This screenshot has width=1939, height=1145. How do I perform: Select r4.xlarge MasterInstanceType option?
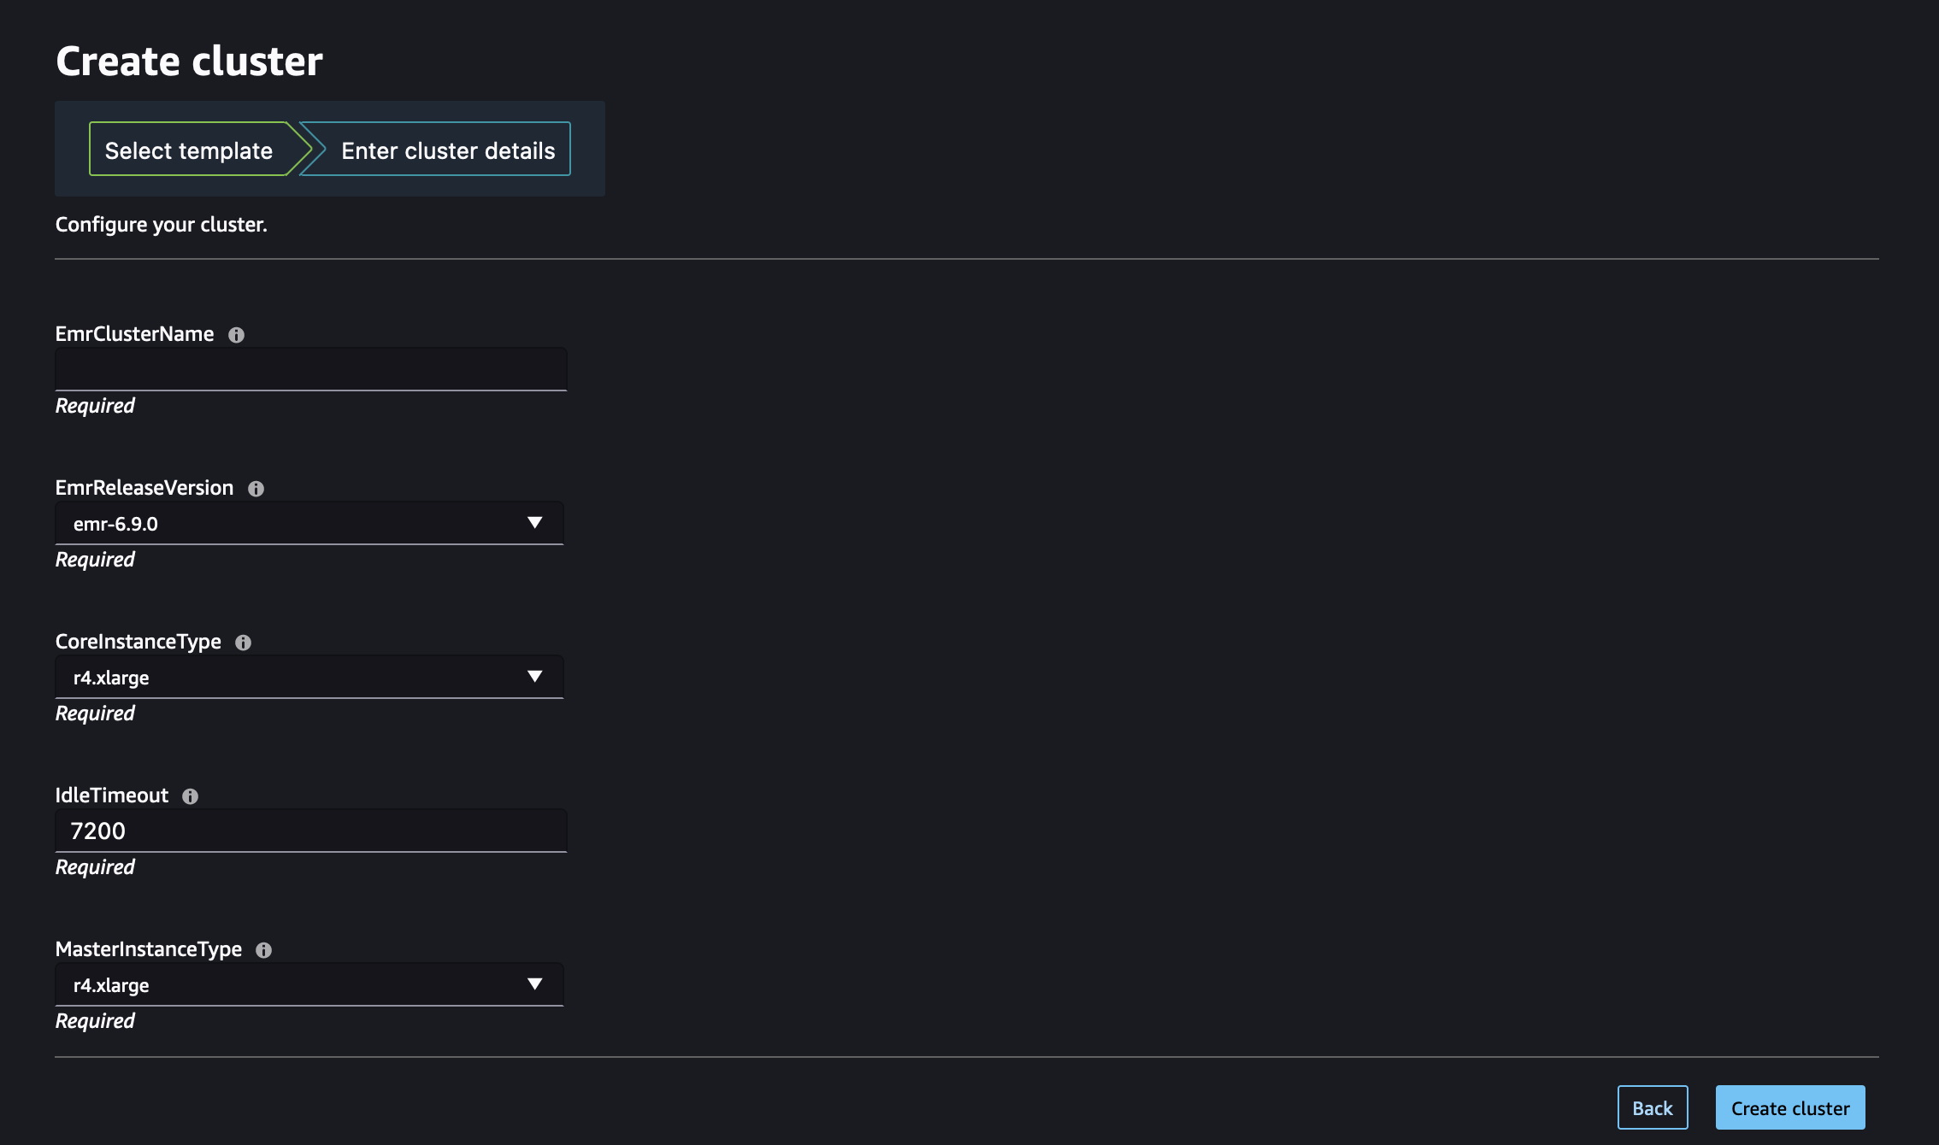tap(308, 983)
